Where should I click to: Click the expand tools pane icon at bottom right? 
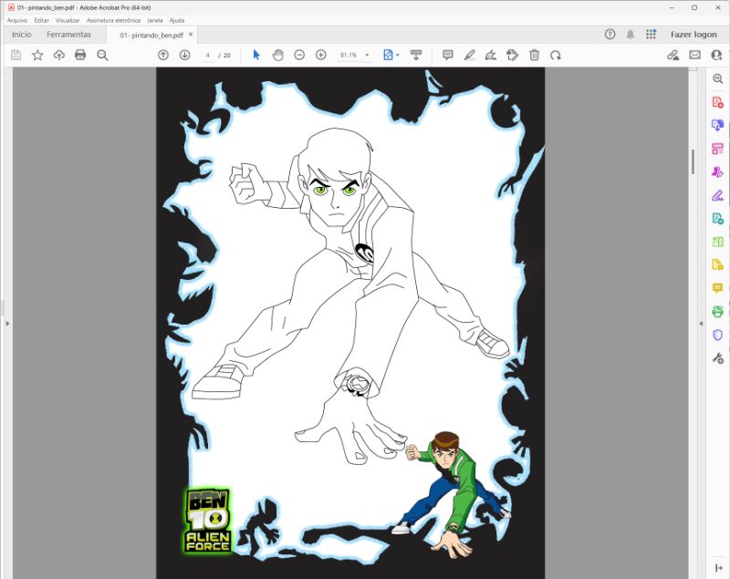point(719,568)
